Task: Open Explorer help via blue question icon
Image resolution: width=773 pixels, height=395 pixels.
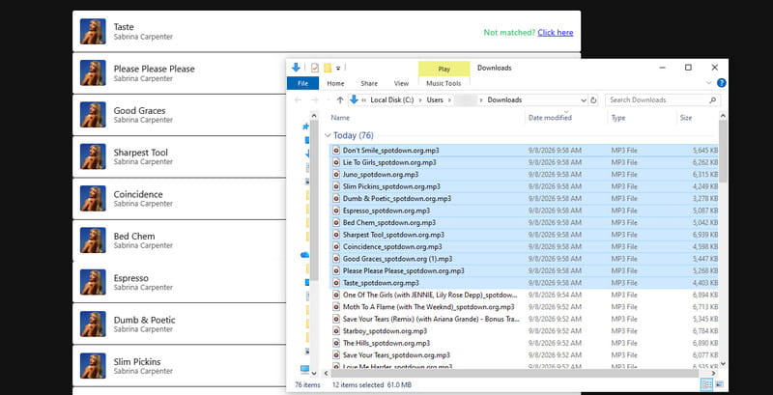Action: pyautogui.click(x=721, y=83)
